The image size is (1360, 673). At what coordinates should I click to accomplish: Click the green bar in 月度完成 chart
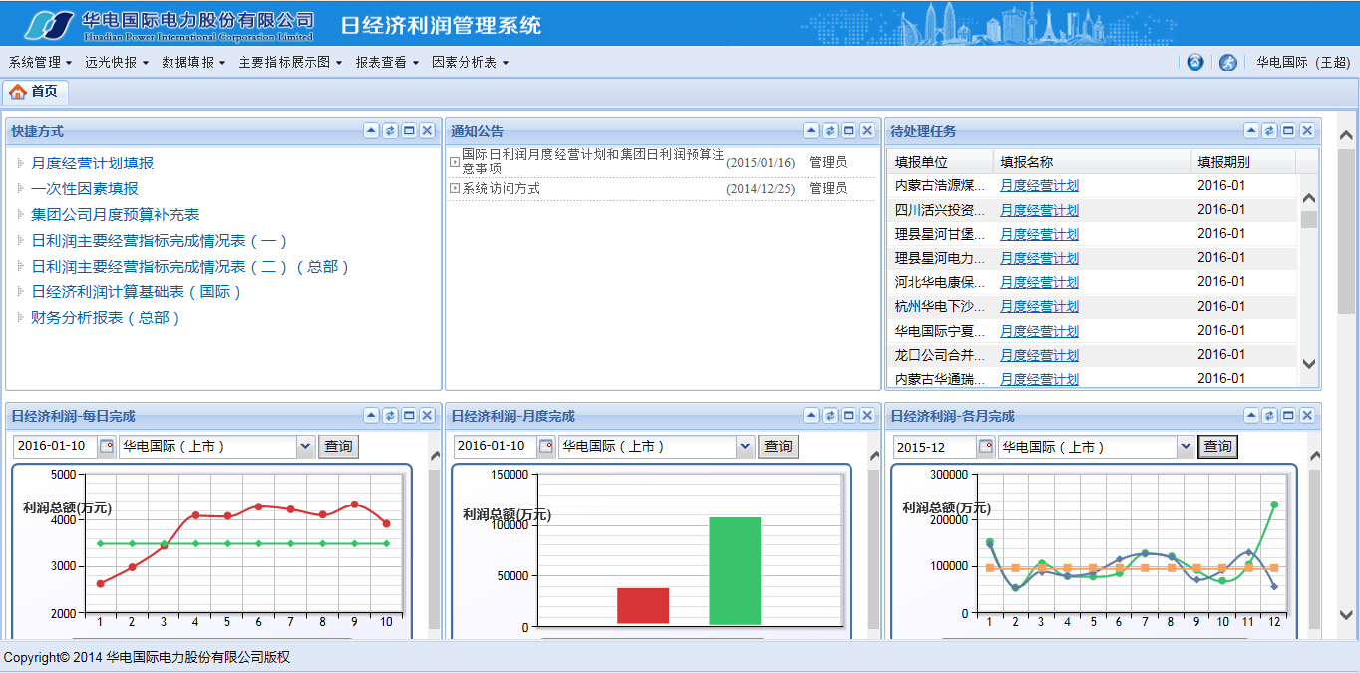[735, 571]
